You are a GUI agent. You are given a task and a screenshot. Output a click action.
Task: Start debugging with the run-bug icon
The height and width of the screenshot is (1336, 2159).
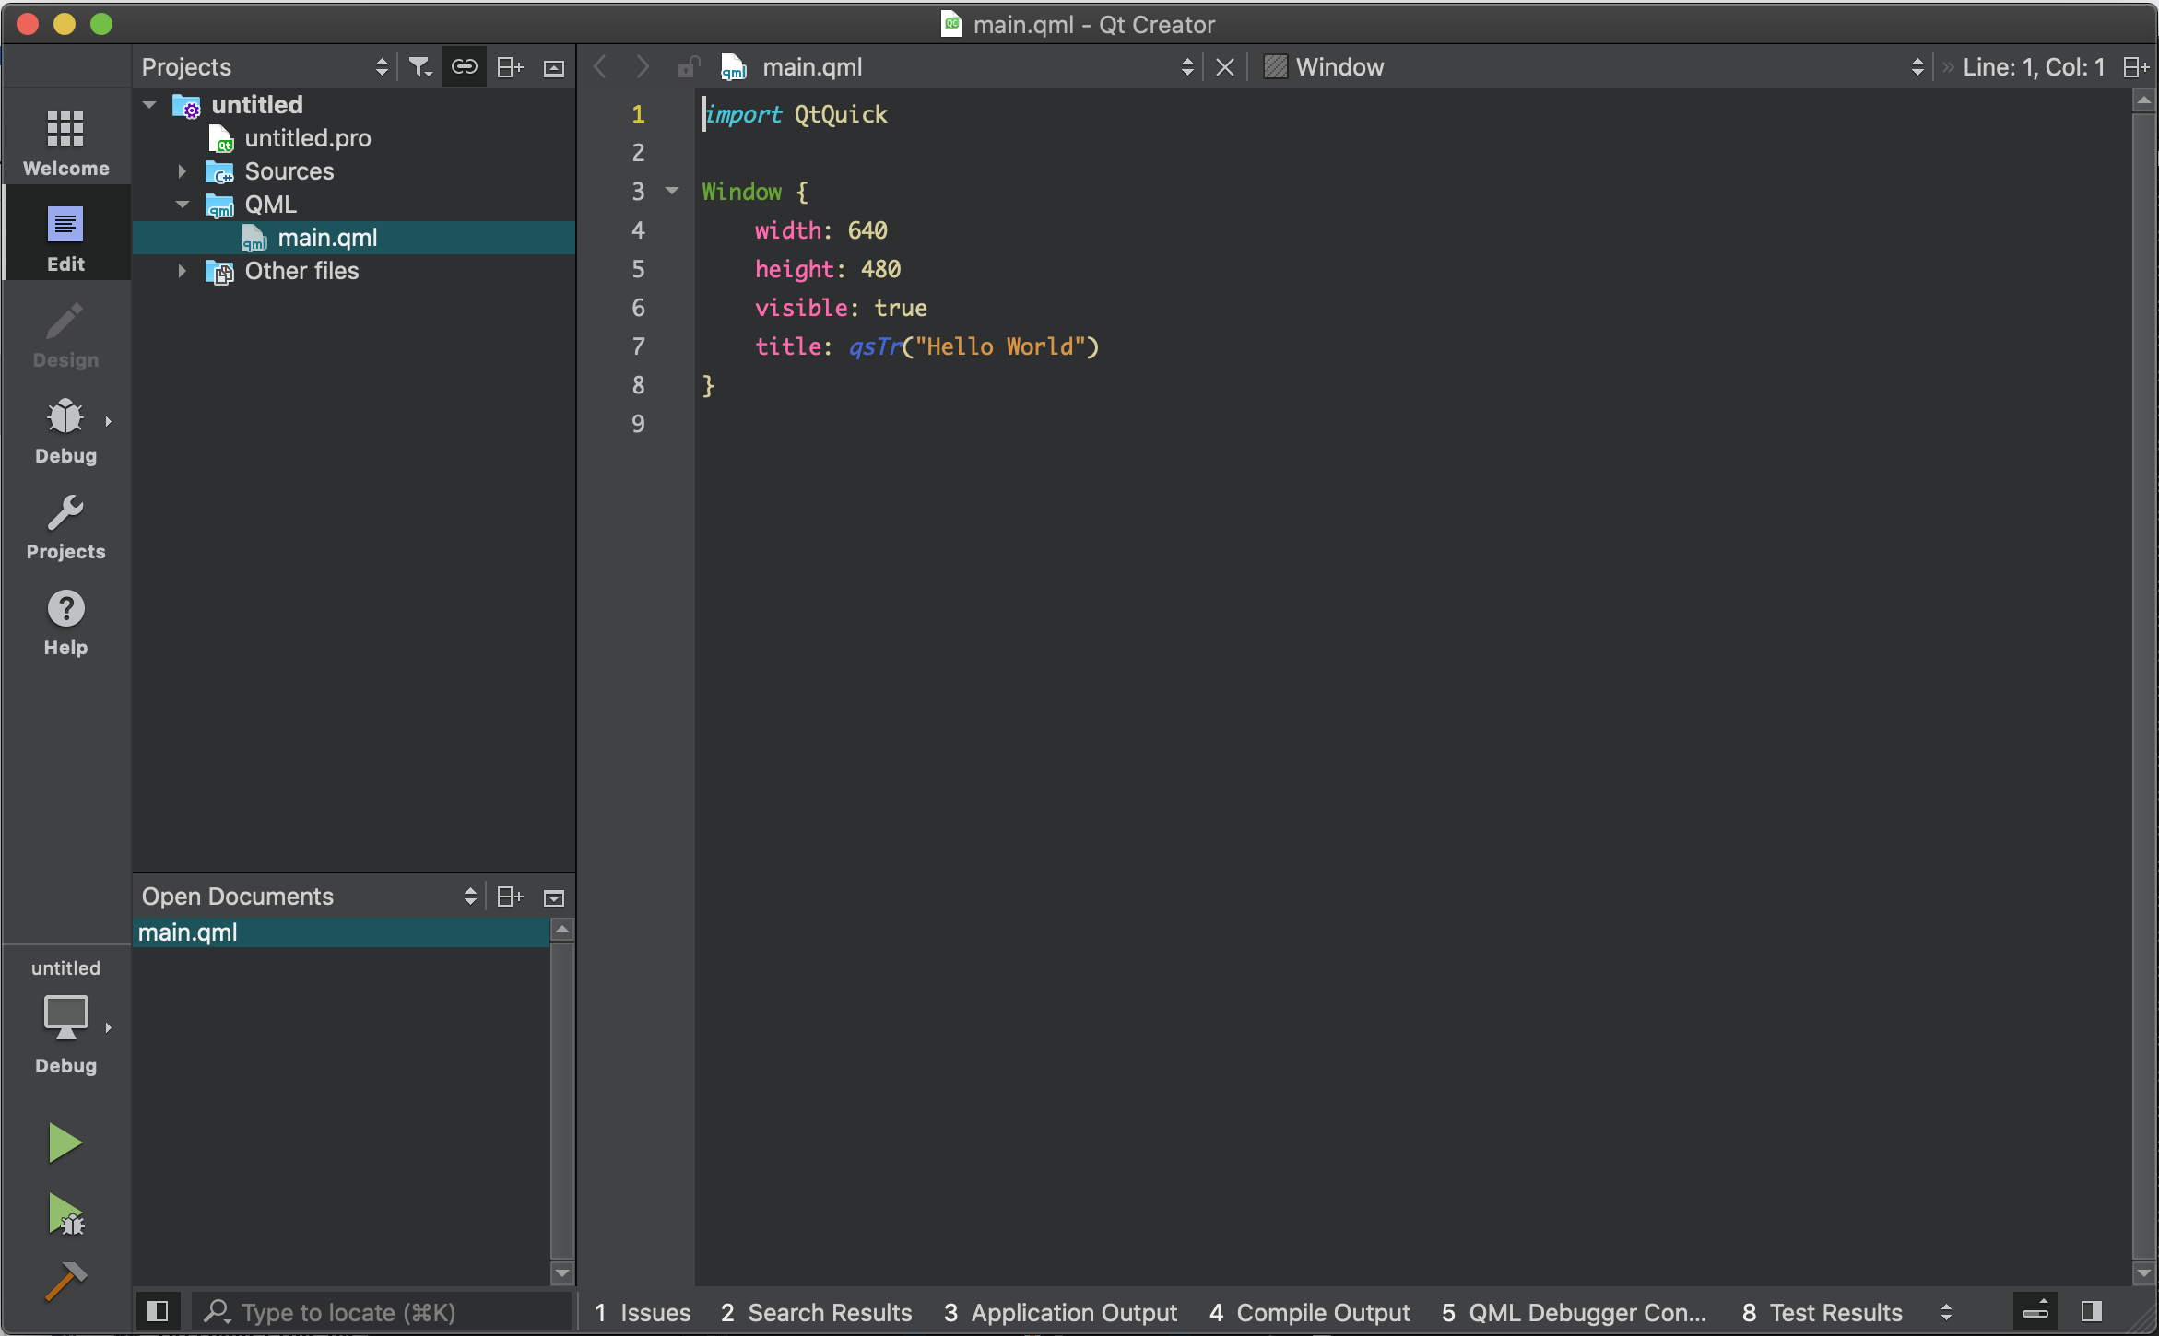tap(65, 1214)
